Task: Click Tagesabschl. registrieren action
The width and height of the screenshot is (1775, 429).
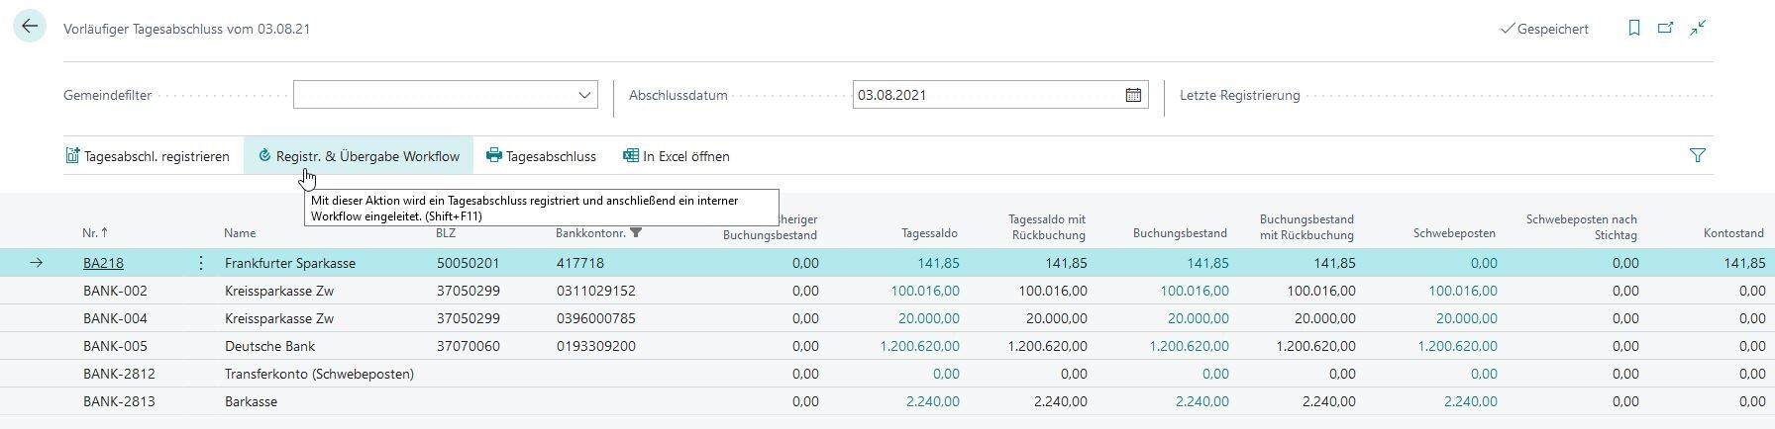Action: point(148,156)
